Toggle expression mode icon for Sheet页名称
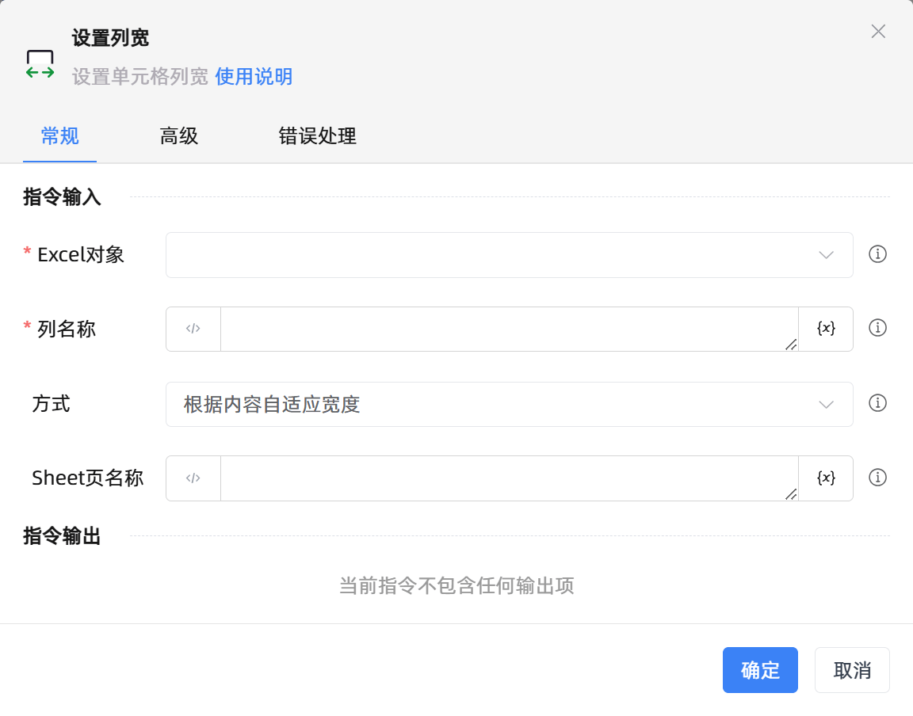Image resolution: width=913 pixels, height=716 pixels. [193, 478]
